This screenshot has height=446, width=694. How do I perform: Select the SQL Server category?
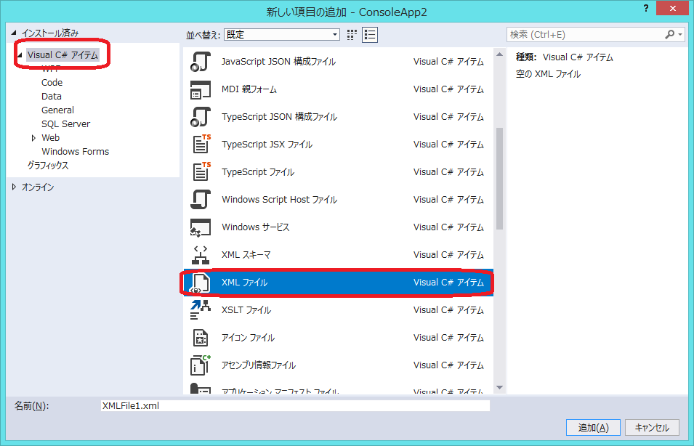coord(65,124)
